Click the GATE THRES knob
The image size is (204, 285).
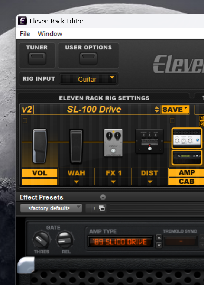pos(41,240)
